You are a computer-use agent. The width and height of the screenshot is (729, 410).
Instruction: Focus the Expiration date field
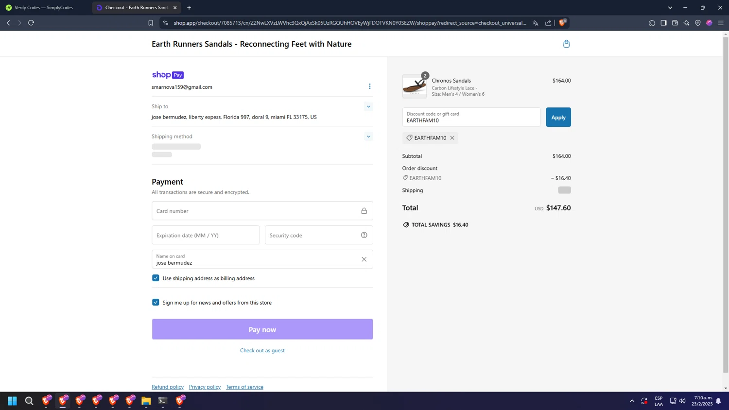point(206,235)
